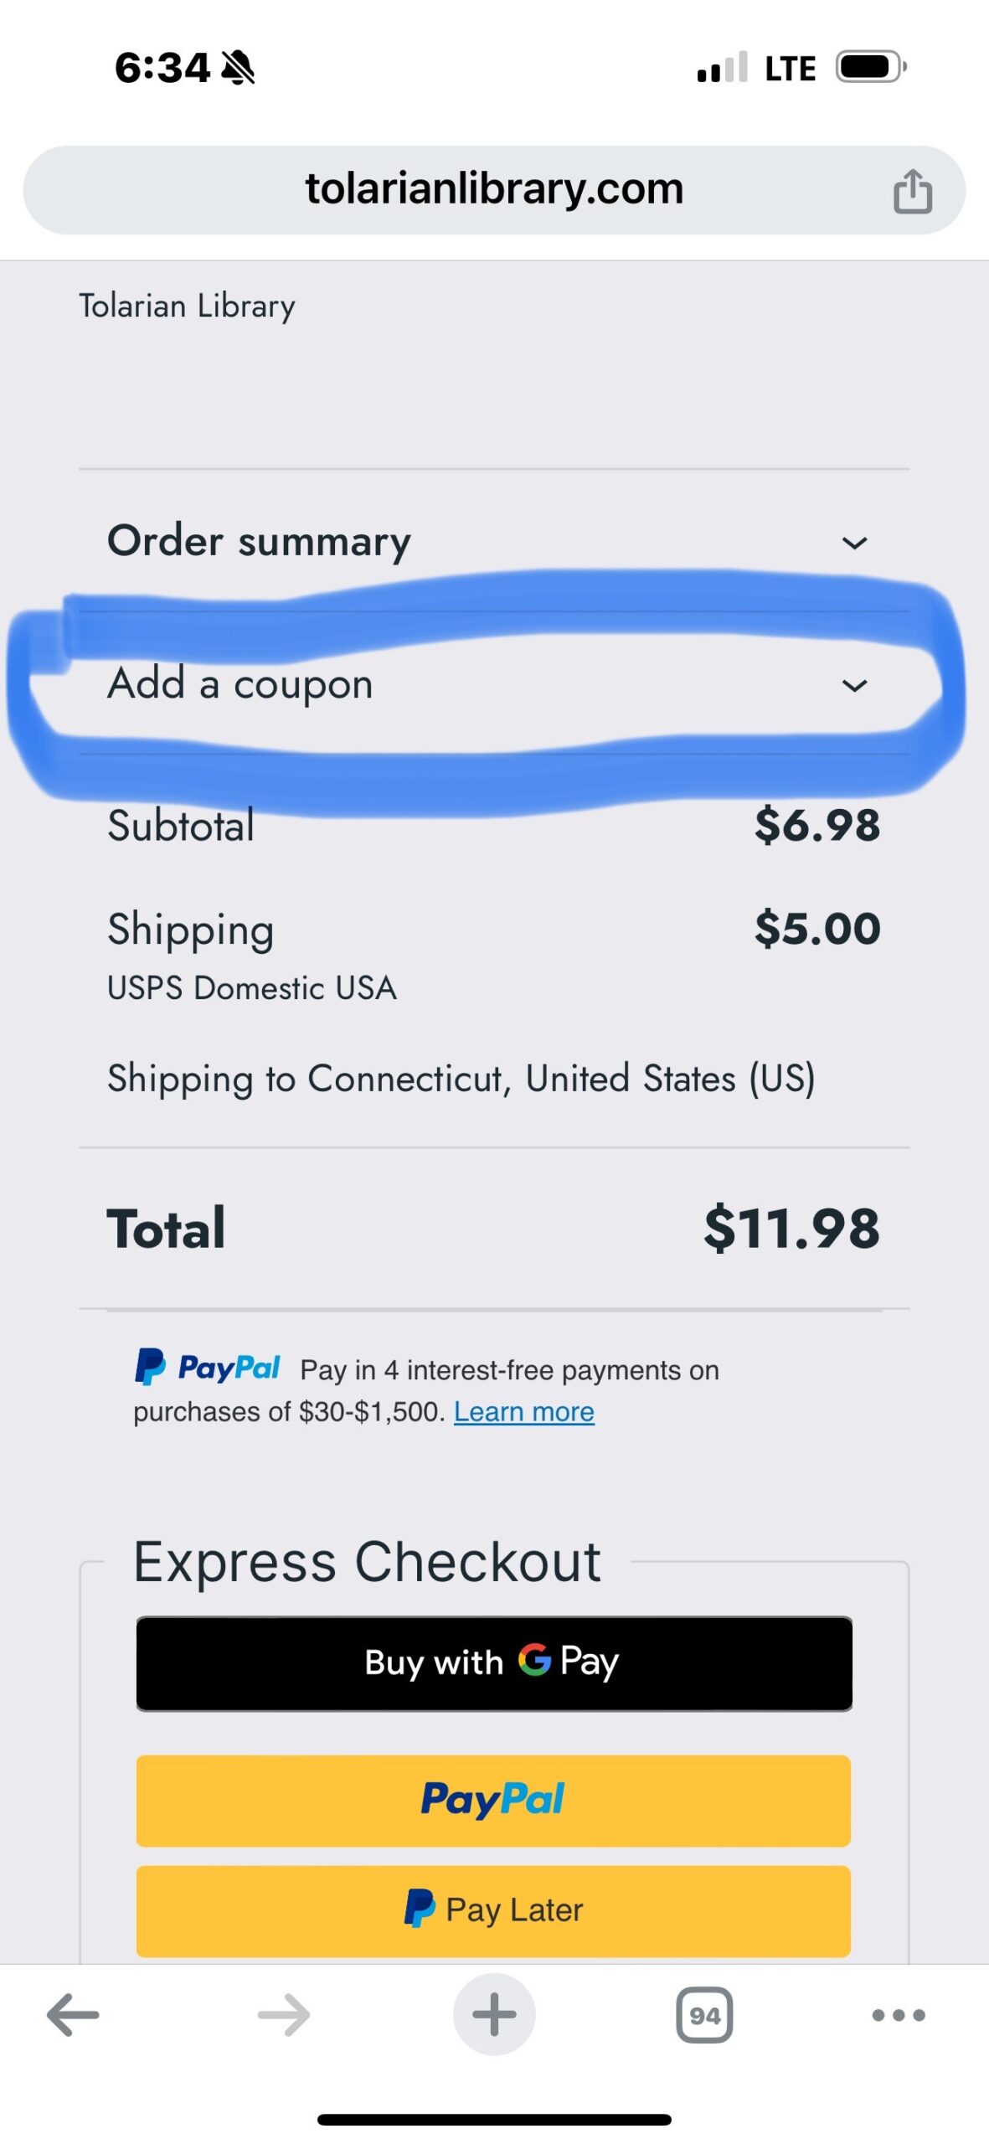Open the Add a coupon section
989x2144 pixels.
(x=240, y=684)
